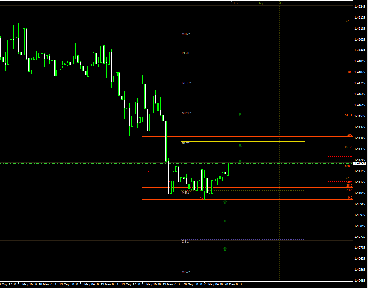Image resolution: width=368 pixels, height=288 pixels.
Task: Click the red dashed arrow above the price tag
Action: pyautogui.click(x=340, y=156)
